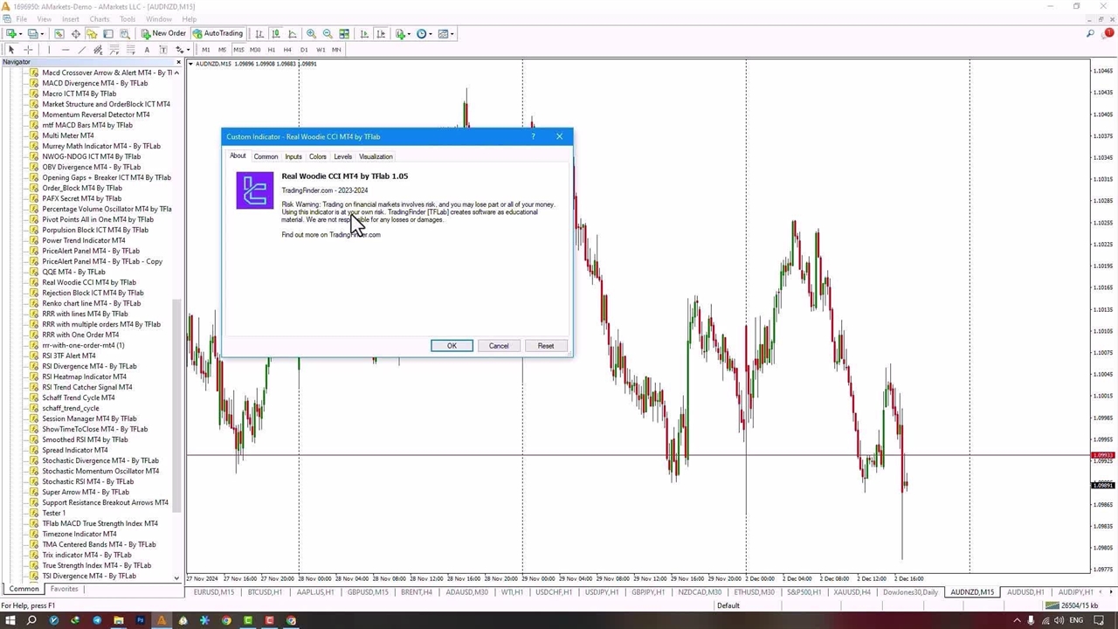This screenshot has height=629, width=1118.
Task: Select the Crosshair tool
Action: tap(28, 50)
